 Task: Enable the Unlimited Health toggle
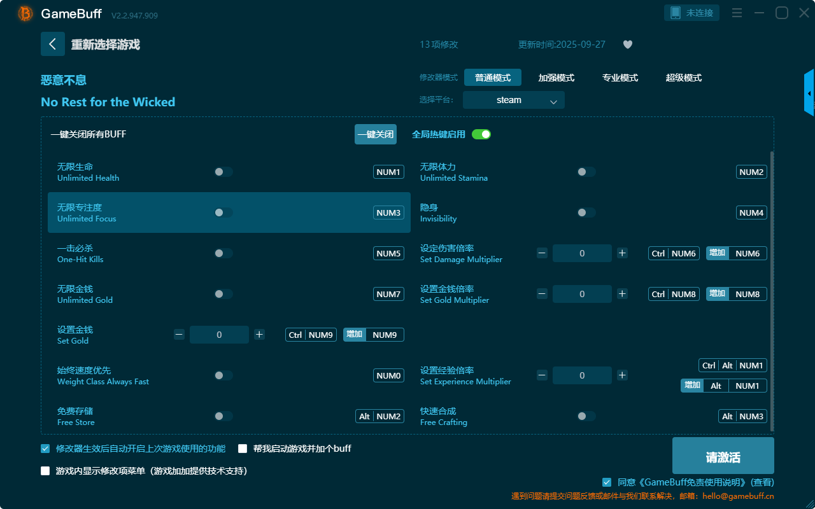[x=223, y=172]
